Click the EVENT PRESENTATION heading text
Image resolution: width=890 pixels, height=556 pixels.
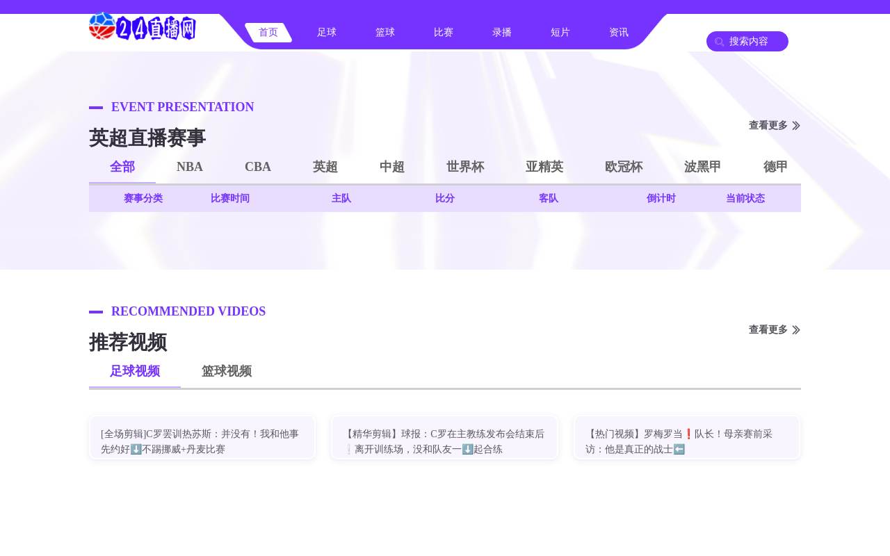coord(183,107)
